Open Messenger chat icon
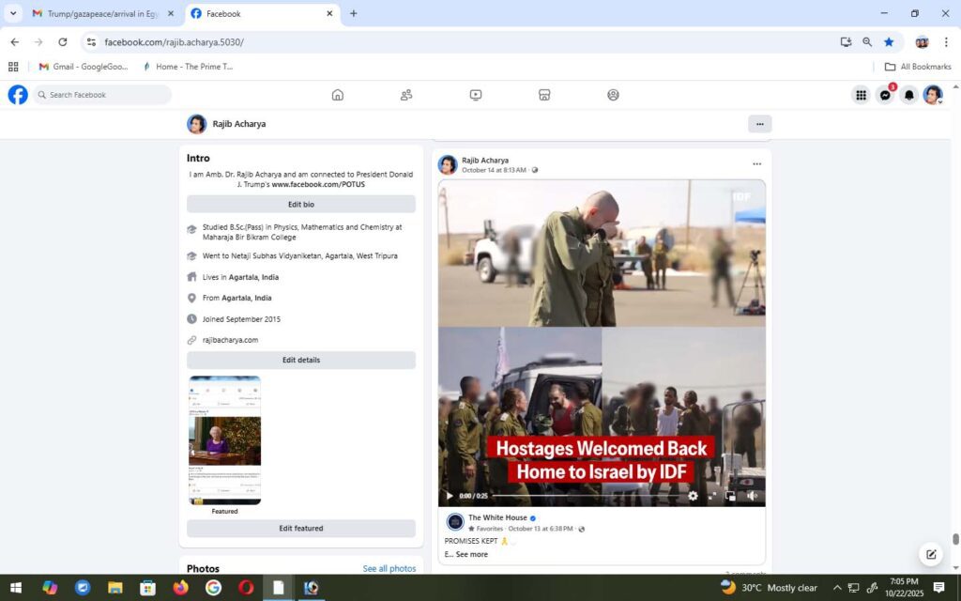 pos(884,95)
